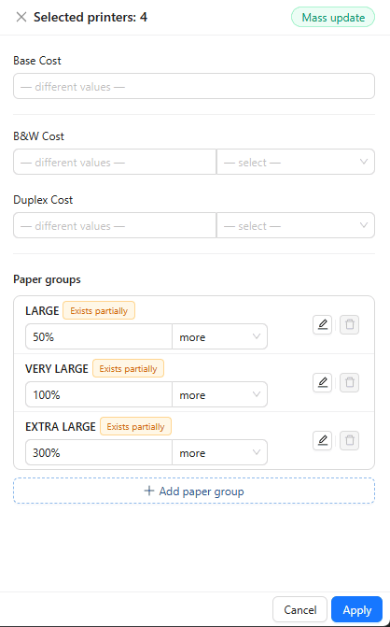Viewport: 390px width, 627px height.
Task: Focus the Base Cost input field
Action: (x=194, y=86)
